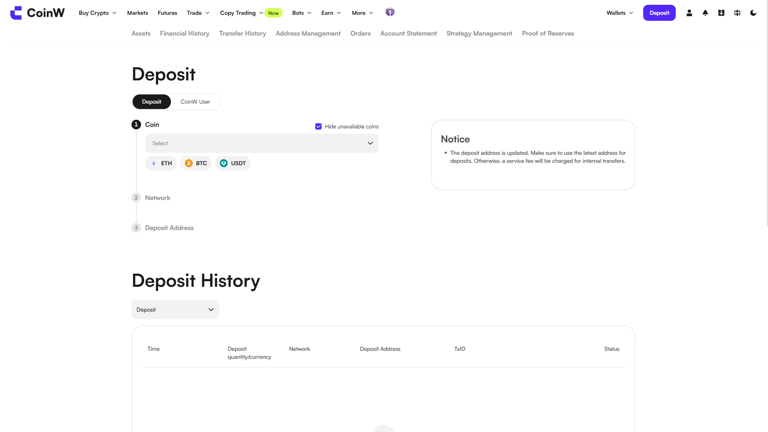Click the Deposit Address column header
The width and height of the screenshot is (768, 432).
click(380, 349)
